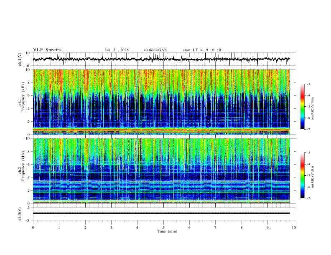Click the '-6' tick of ch.2 colorbar
Viewport: 331px width, 255px height.
pos(308,187)
